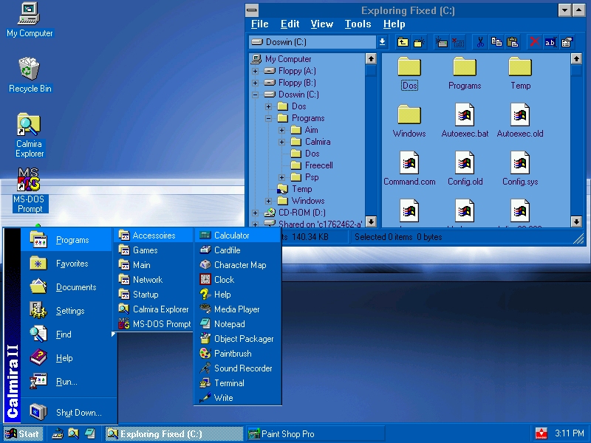Choose Shut Down... from the Start menu
This screenshot has width=591, height=443.
[78, 413]
